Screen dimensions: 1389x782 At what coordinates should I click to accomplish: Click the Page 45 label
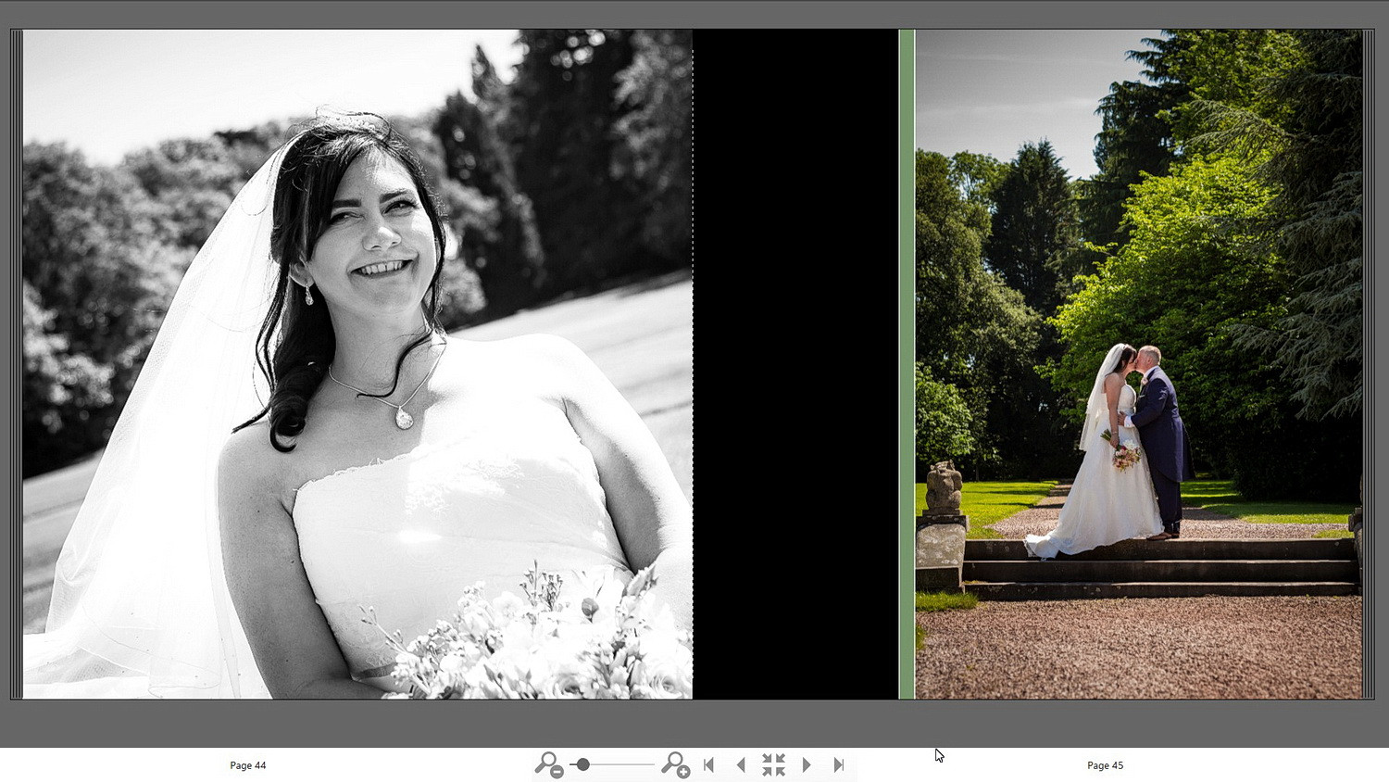[1105, 765]
